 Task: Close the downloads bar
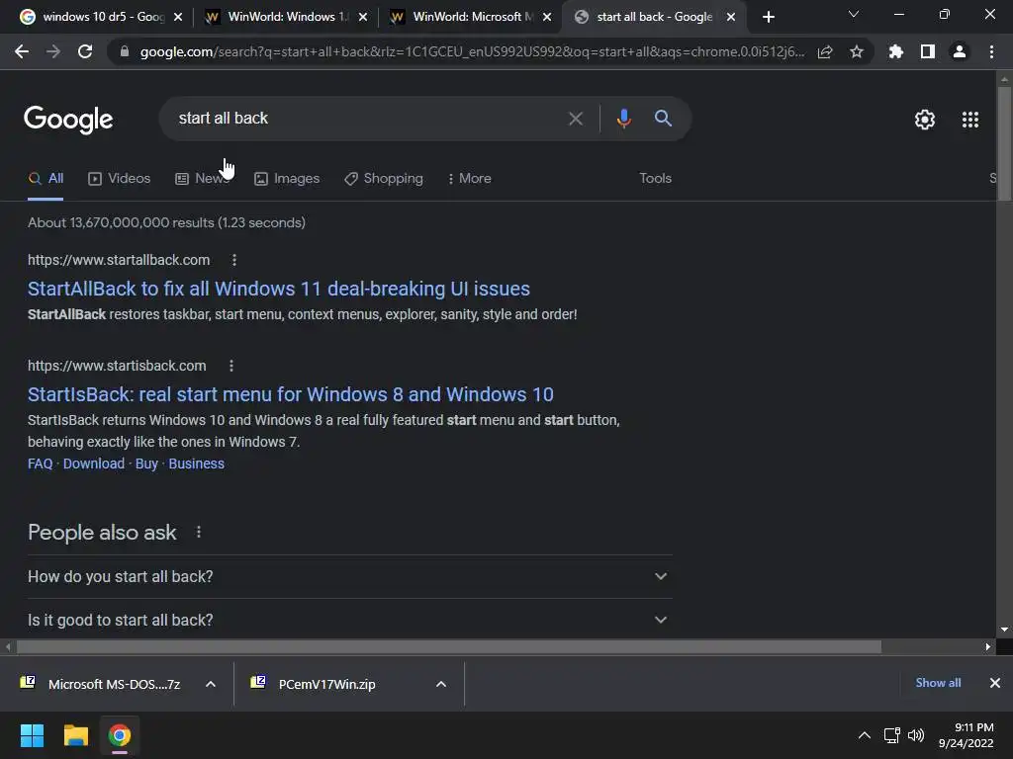pos(995,683)
